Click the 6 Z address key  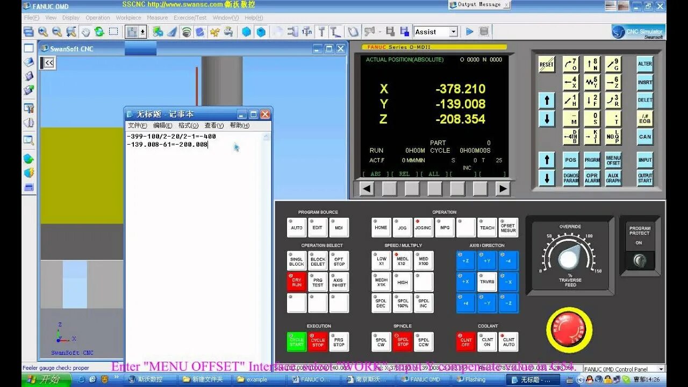(613, 82)
